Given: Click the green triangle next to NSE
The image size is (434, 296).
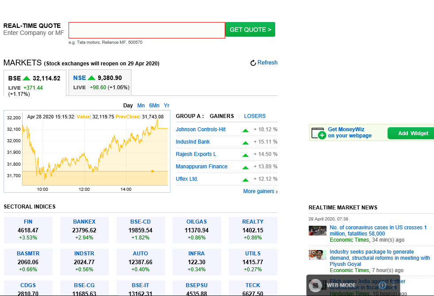Looking at the screenshot, I should pos(91,78).
